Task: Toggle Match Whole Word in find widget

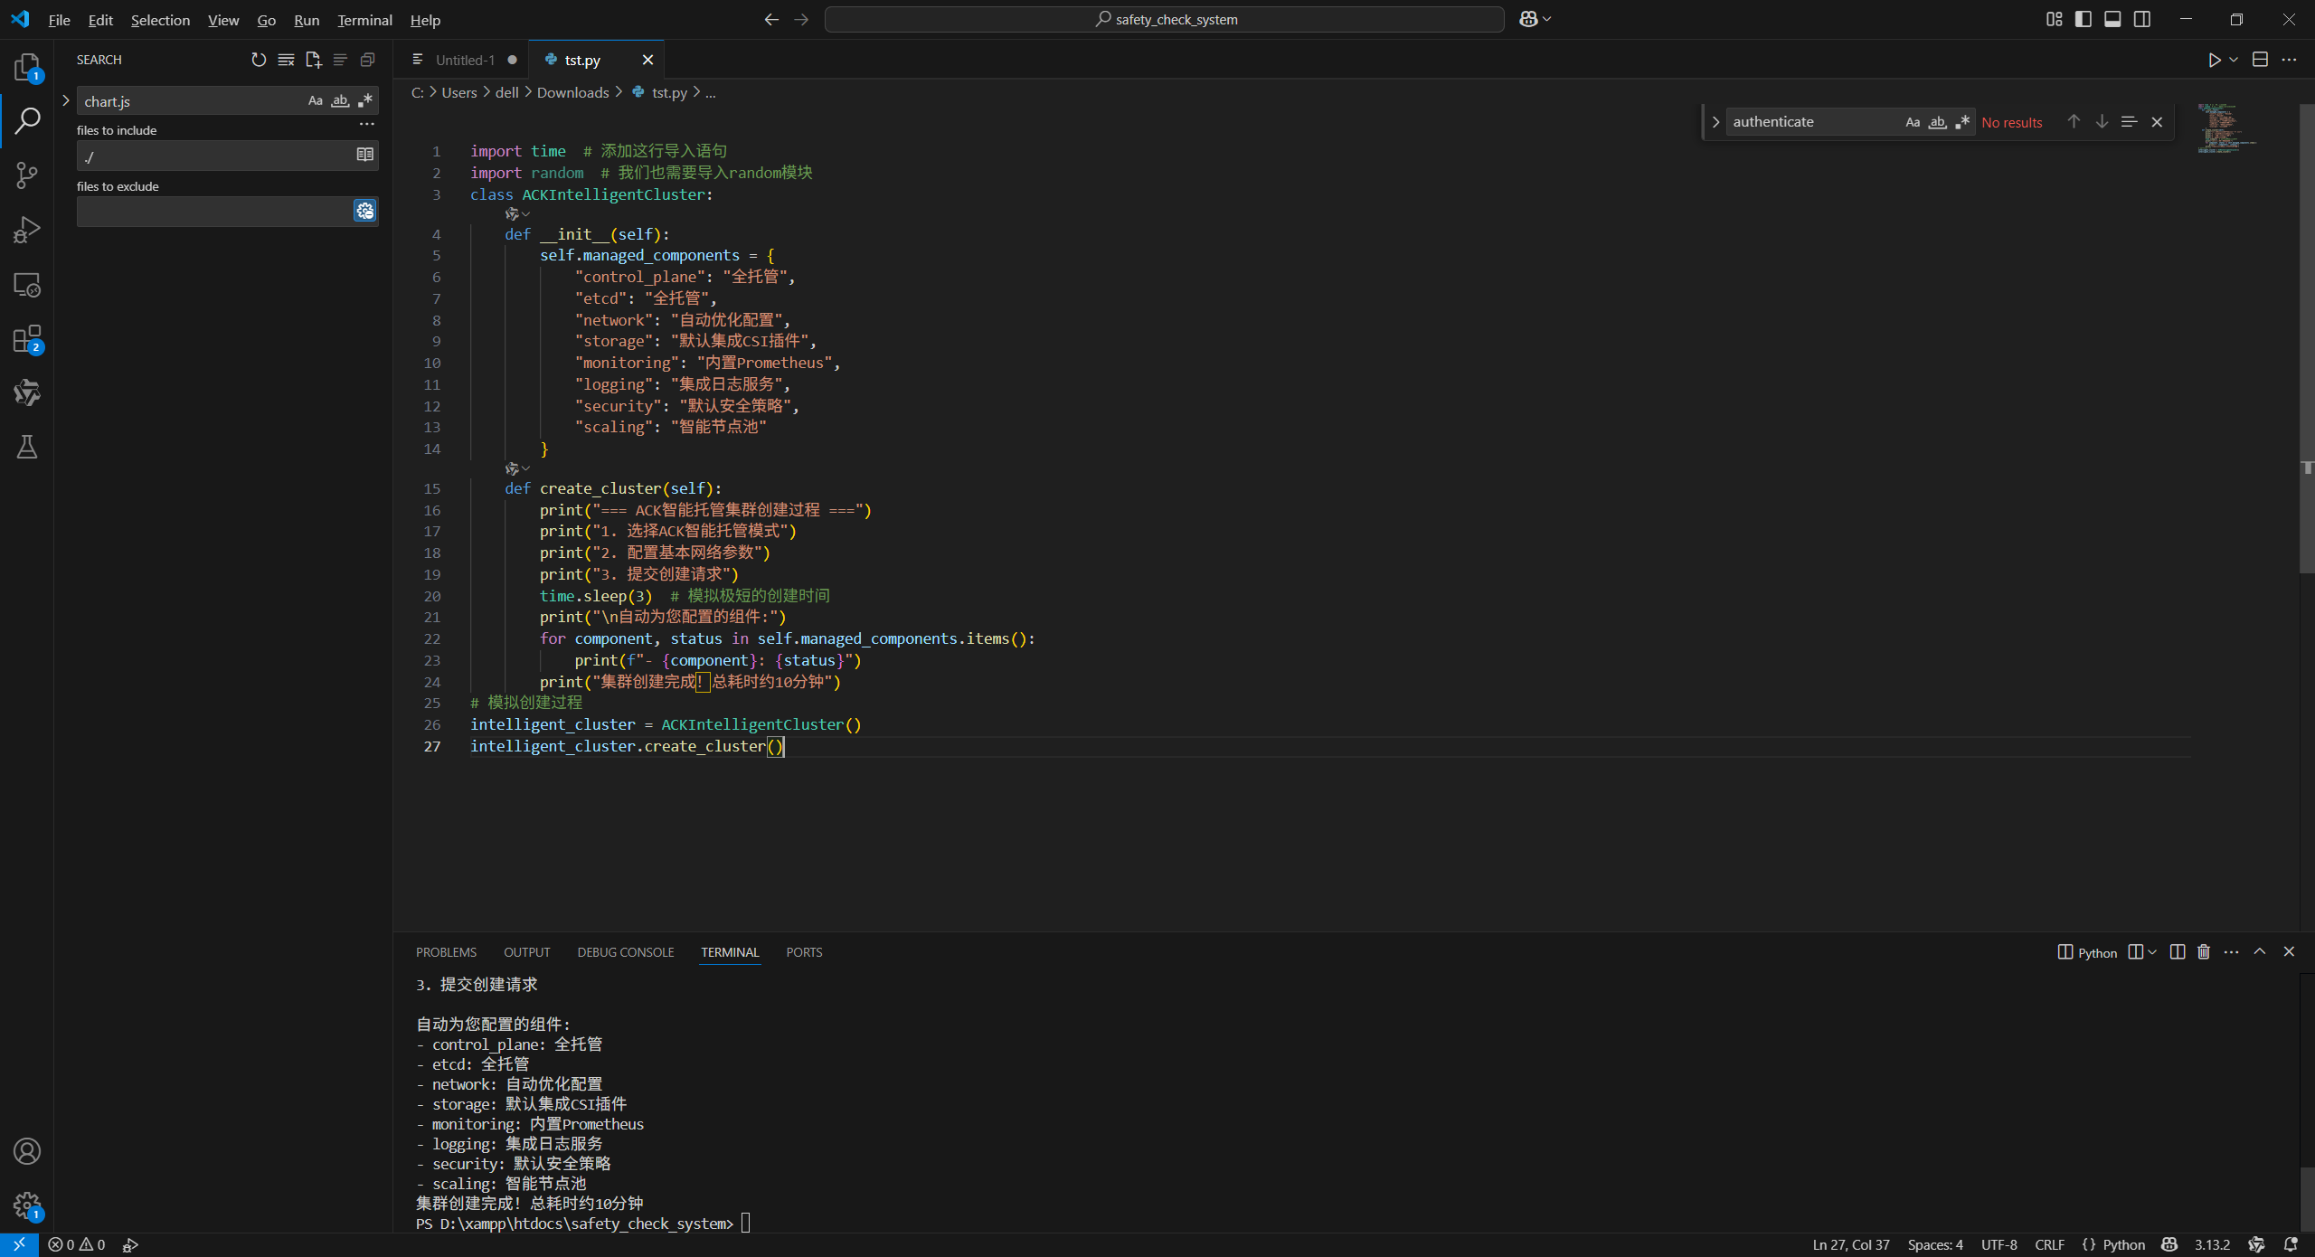Action: pos(1937,122)
